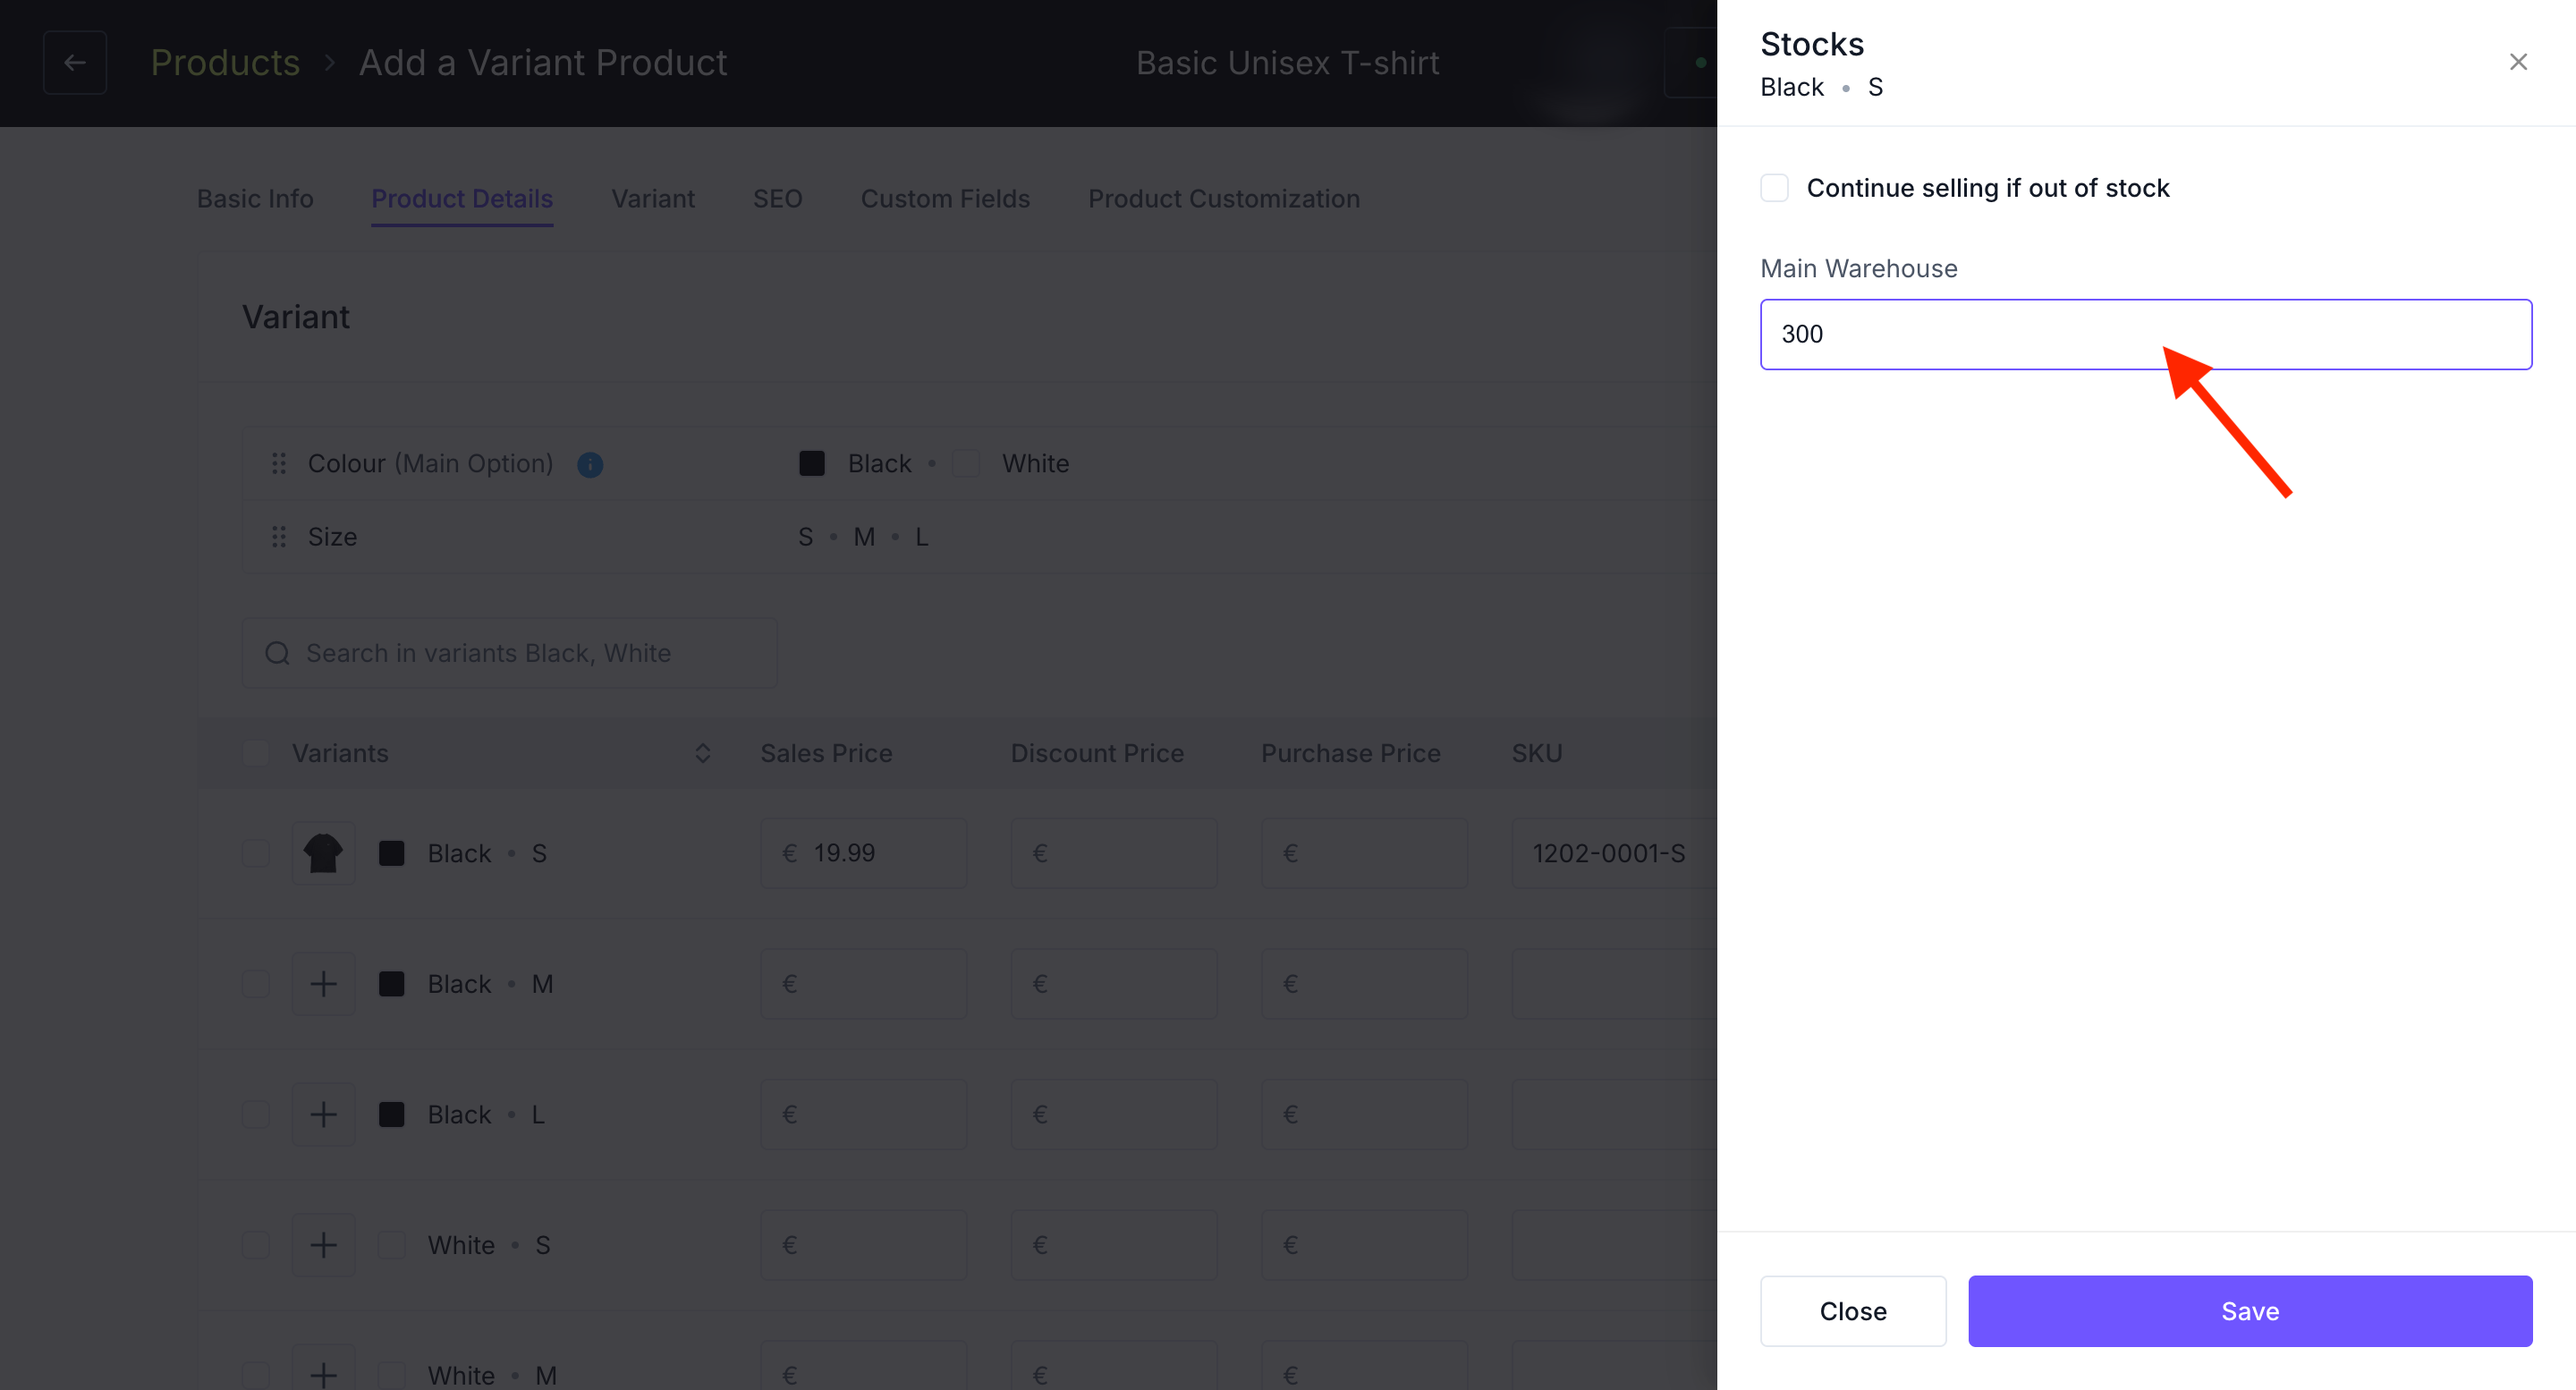Click the info icon next to Colour (Main Option)
This screenshot has width=2576, height=1390.
(590, 464)
